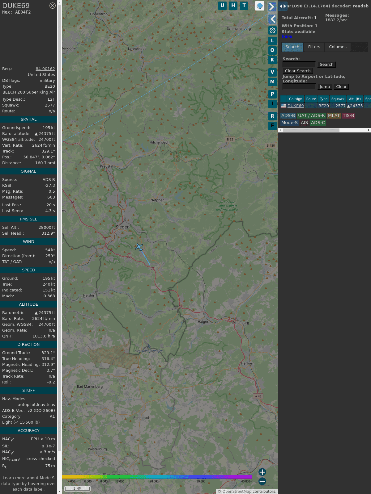The image size is (371, 494).
Task: Click the UAT / ADS-R legend swatch
Action: (311, 115)
